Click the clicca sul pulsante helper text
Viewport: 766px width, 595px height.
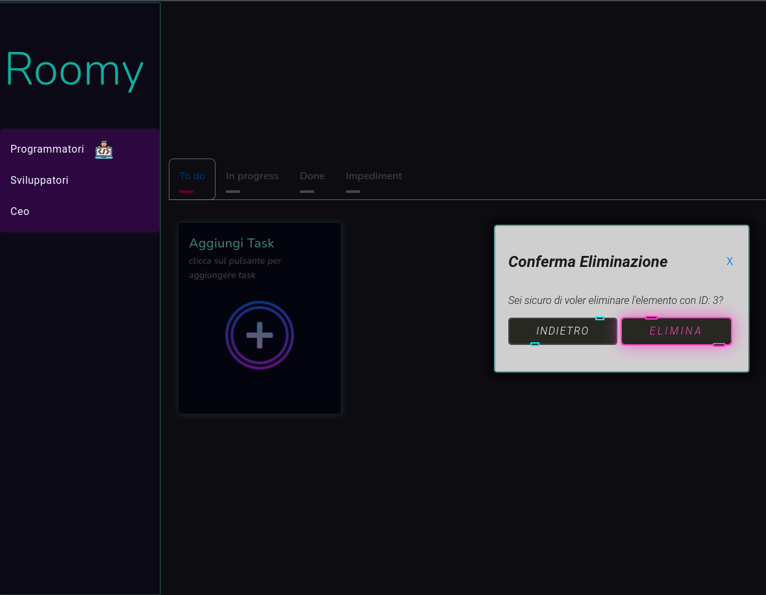point(235,268)
